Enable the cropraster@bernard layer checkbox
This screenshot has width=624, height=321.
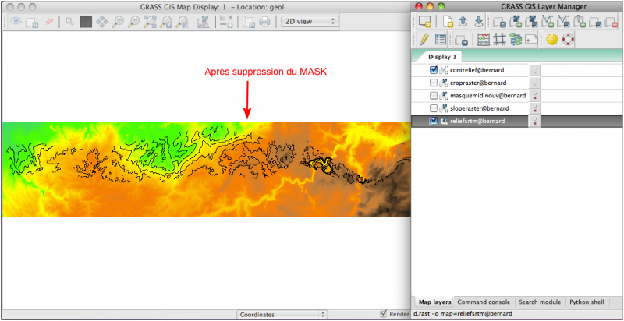[434, 83]
